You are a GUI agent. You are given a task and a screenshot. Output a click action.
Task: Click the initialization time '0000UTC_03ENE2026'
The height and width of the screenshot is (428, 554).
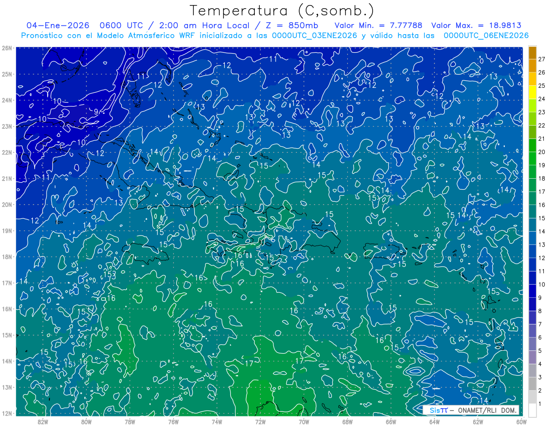(315, 35)
